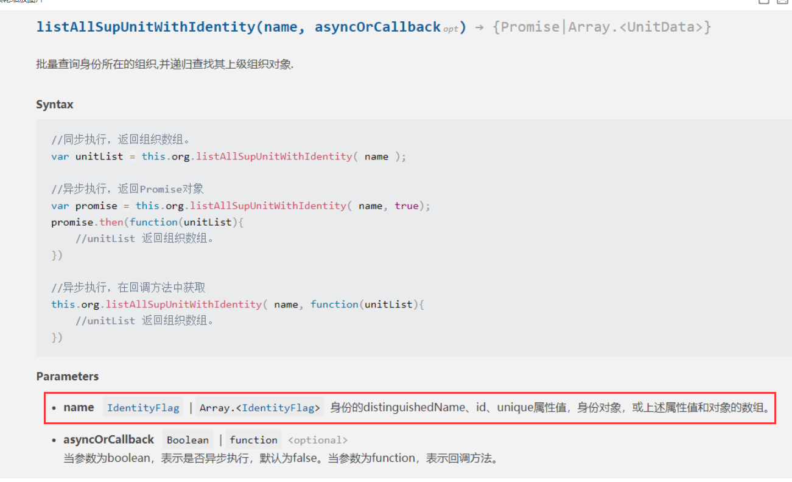The image size is (792, 482).
Task: Click bold 'asyncOrCallback' in the Parameters list
Action: coord(109,439)
